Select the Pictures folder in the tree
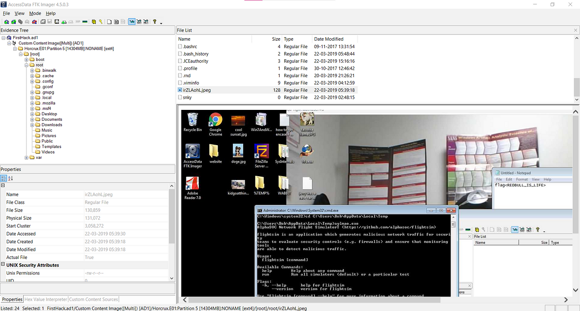 point(48,136)
